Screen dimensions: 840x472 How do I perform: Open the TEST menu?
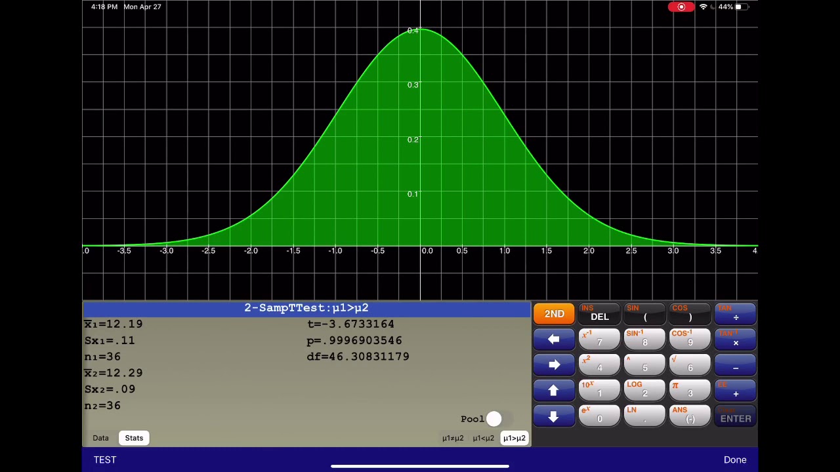coord(105,460)
